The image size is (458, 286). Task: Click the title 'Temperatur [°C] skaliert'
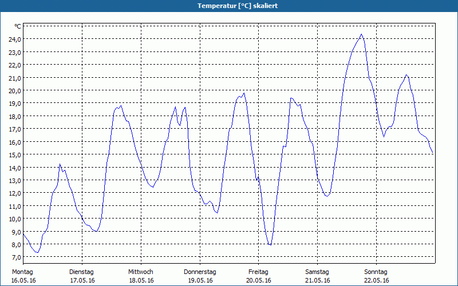coord(238,6)
